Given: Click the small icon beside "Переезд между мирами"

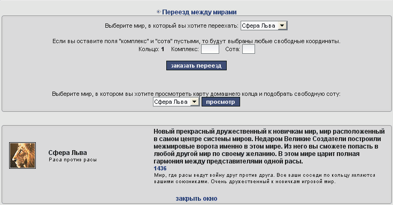Looking at the screenshot, I should pos(159,12).
